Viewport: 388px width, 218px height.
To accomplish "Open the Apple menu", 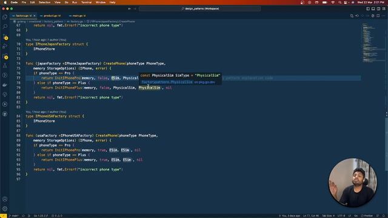I will [5, 2].
